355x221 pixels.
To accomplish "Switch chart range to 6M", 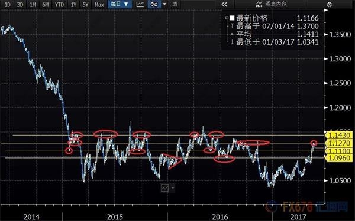I will [46, 4].
